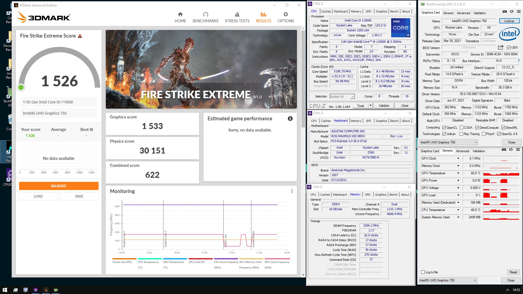Toggle Vulkan technologies checkbox
Viewport: 523px width, 294px height.
pos(444,134)
